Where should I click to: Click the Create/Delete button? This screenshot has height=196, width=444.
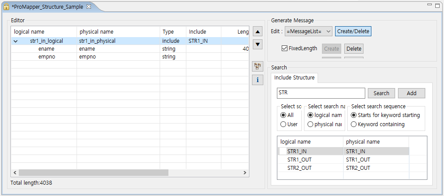[x=353, y=31]
